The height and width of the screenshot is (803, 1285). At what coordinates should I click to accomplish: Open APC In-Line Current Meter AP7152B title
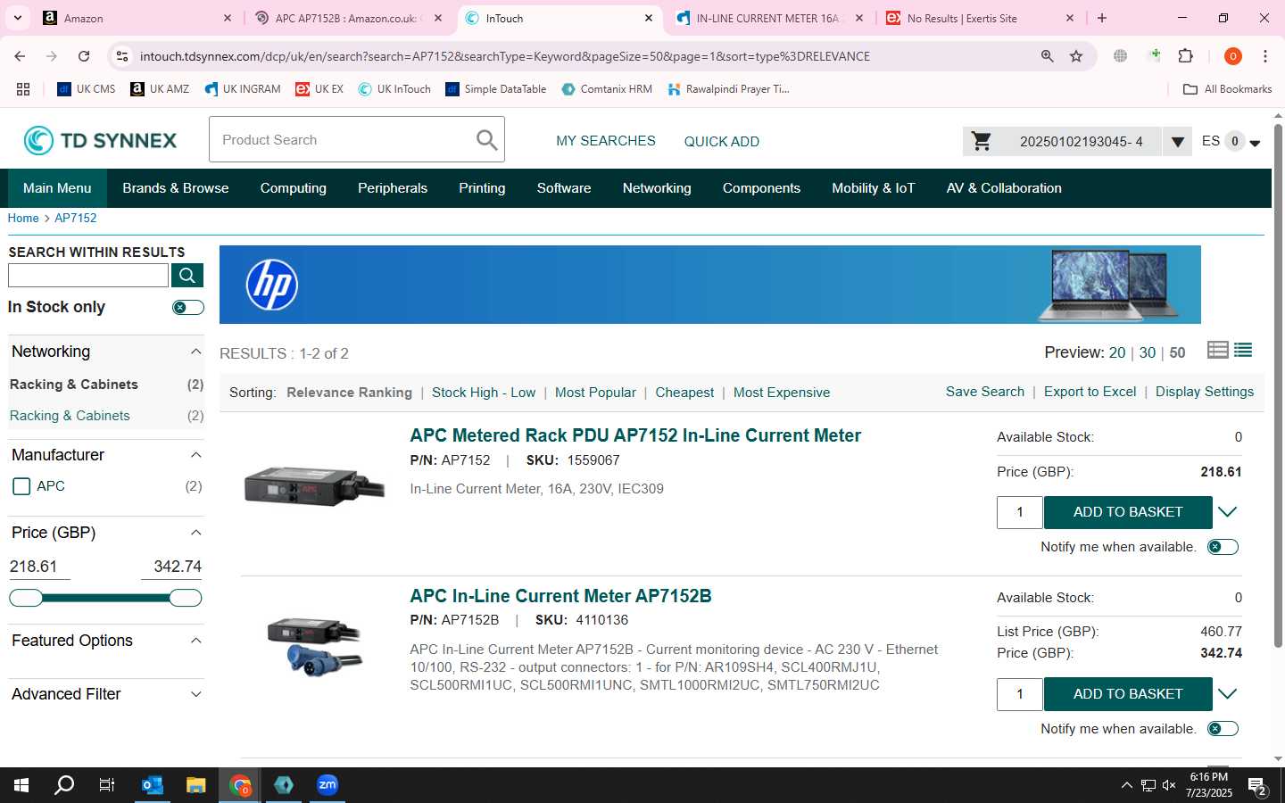pyautogui.click(x=560, y=596)
